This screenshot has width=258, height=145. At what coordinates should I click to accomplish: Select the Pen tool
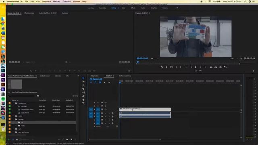coord(83,96)
